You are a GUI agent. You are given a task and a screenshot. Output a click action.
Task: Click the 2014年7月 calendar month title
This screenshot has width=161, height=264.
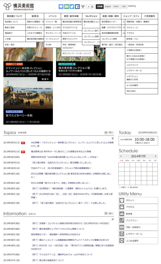138,156
